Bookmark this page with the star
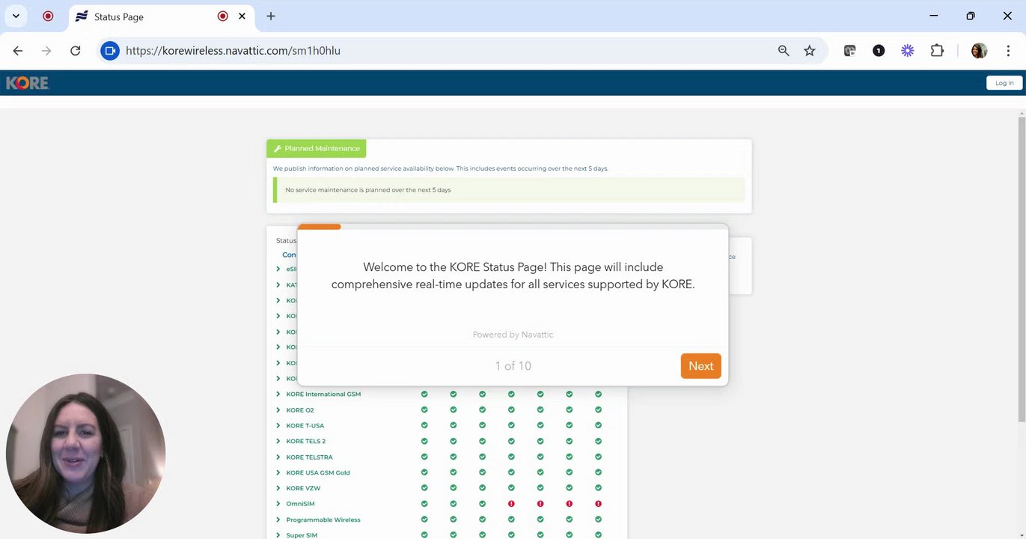Viewport: 1026px width, 539px height. (810, 51)
